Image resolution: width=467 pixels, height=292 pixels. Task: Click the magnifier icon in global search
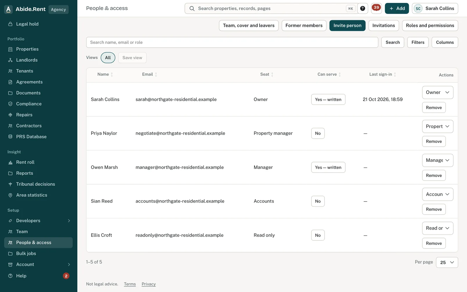point(192,8)
